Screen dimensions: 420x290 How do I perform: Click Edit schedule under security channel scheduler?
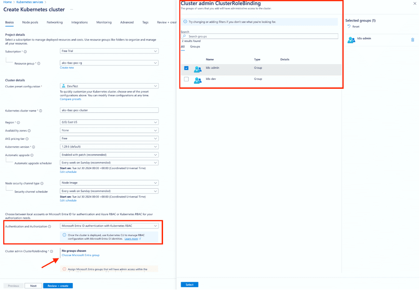pyautogui.click(x=68, y=200)
